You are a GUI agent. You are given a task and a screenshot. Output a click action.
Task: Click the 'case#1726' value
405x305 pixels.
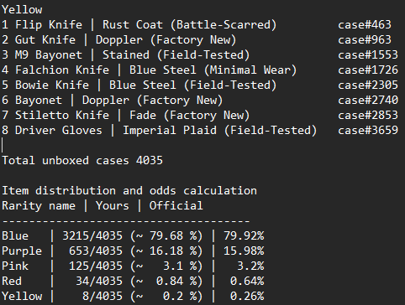click(x=368, y=70)
